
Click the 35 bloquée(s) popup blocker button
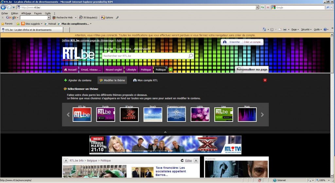88,18
